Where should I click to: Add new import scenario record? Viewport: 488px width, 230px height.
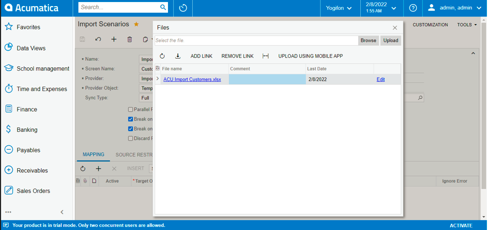(x=114, y=39)
